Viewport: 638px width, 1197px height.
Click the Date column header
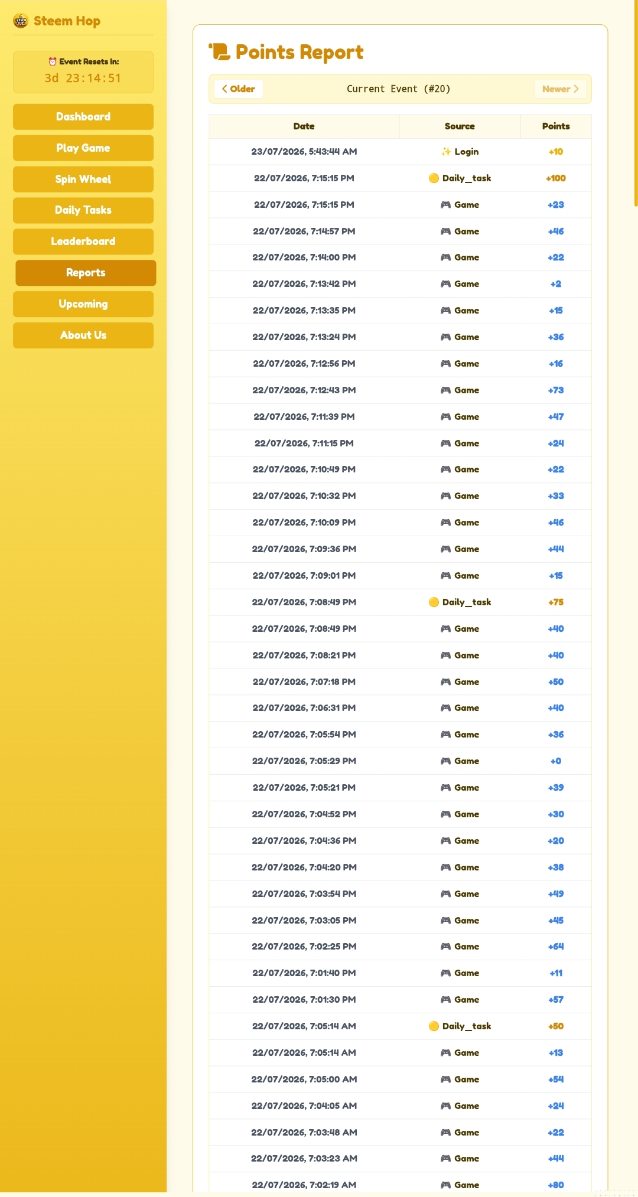click(304, 126)
